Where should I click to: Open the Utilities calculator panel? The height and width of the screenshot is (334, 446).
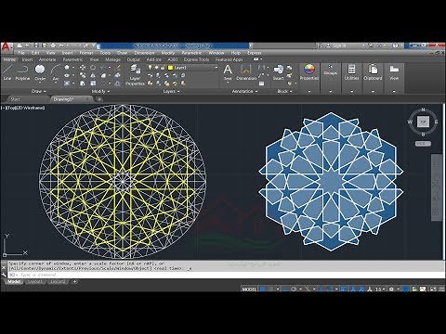pyautogui.click(x=351, y=72)
